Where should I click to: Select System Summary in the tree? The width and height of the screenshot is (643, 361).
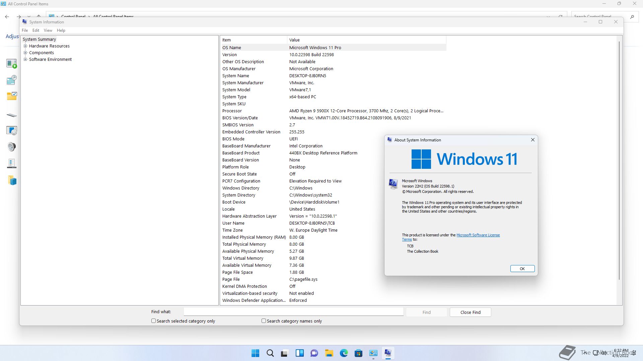(x=39, y=39)
